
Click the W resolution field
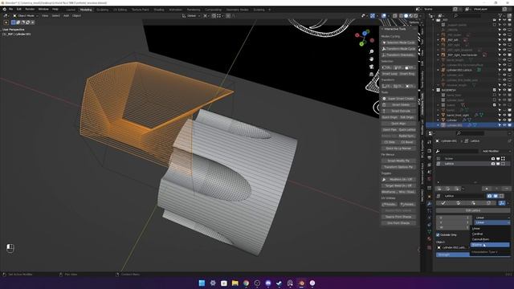[x=453, y=227]
